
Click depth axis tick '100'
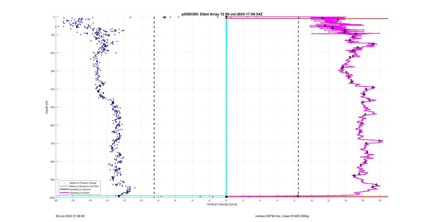[52, 35]
